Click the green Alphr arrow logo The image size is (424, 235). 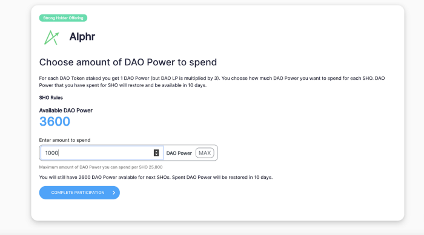click(51, 37)
